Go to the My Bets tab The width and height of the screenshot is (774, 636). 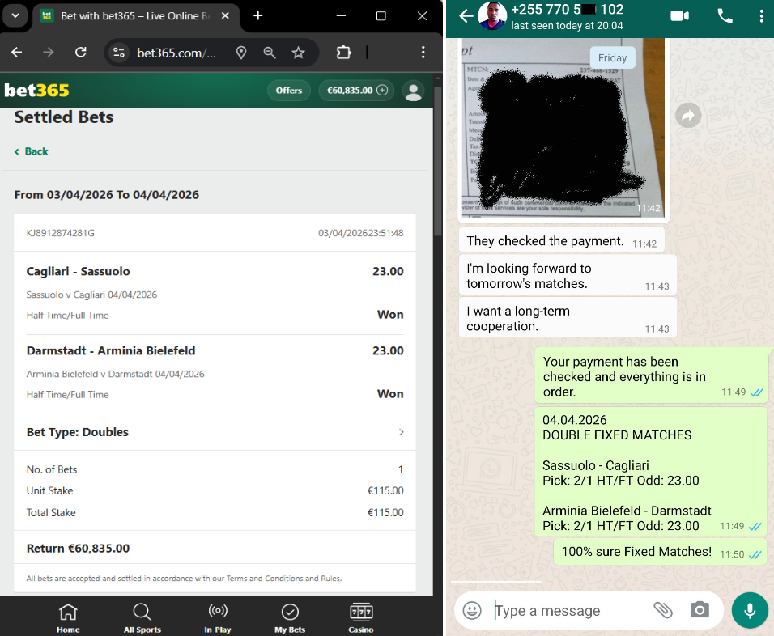click(x=289, y=618)
